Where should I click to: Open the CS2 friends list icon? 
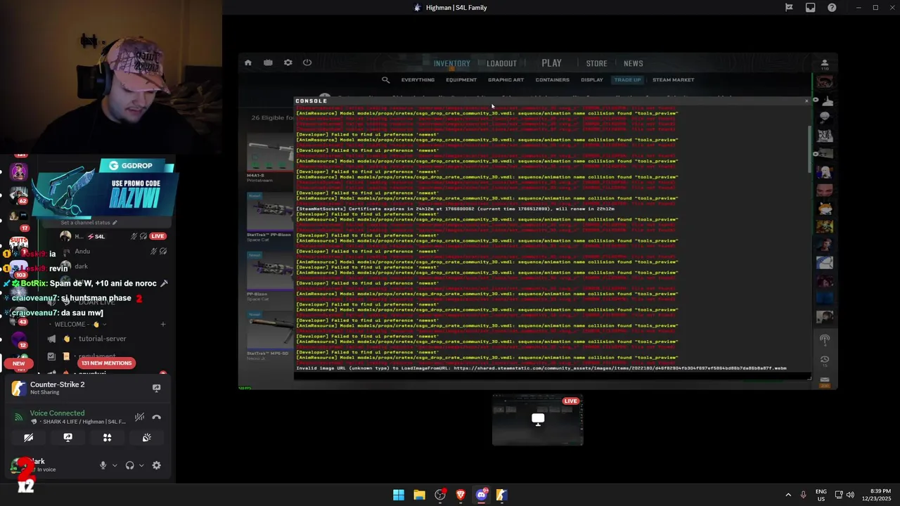pyautogui.click(x=825, y=63)
